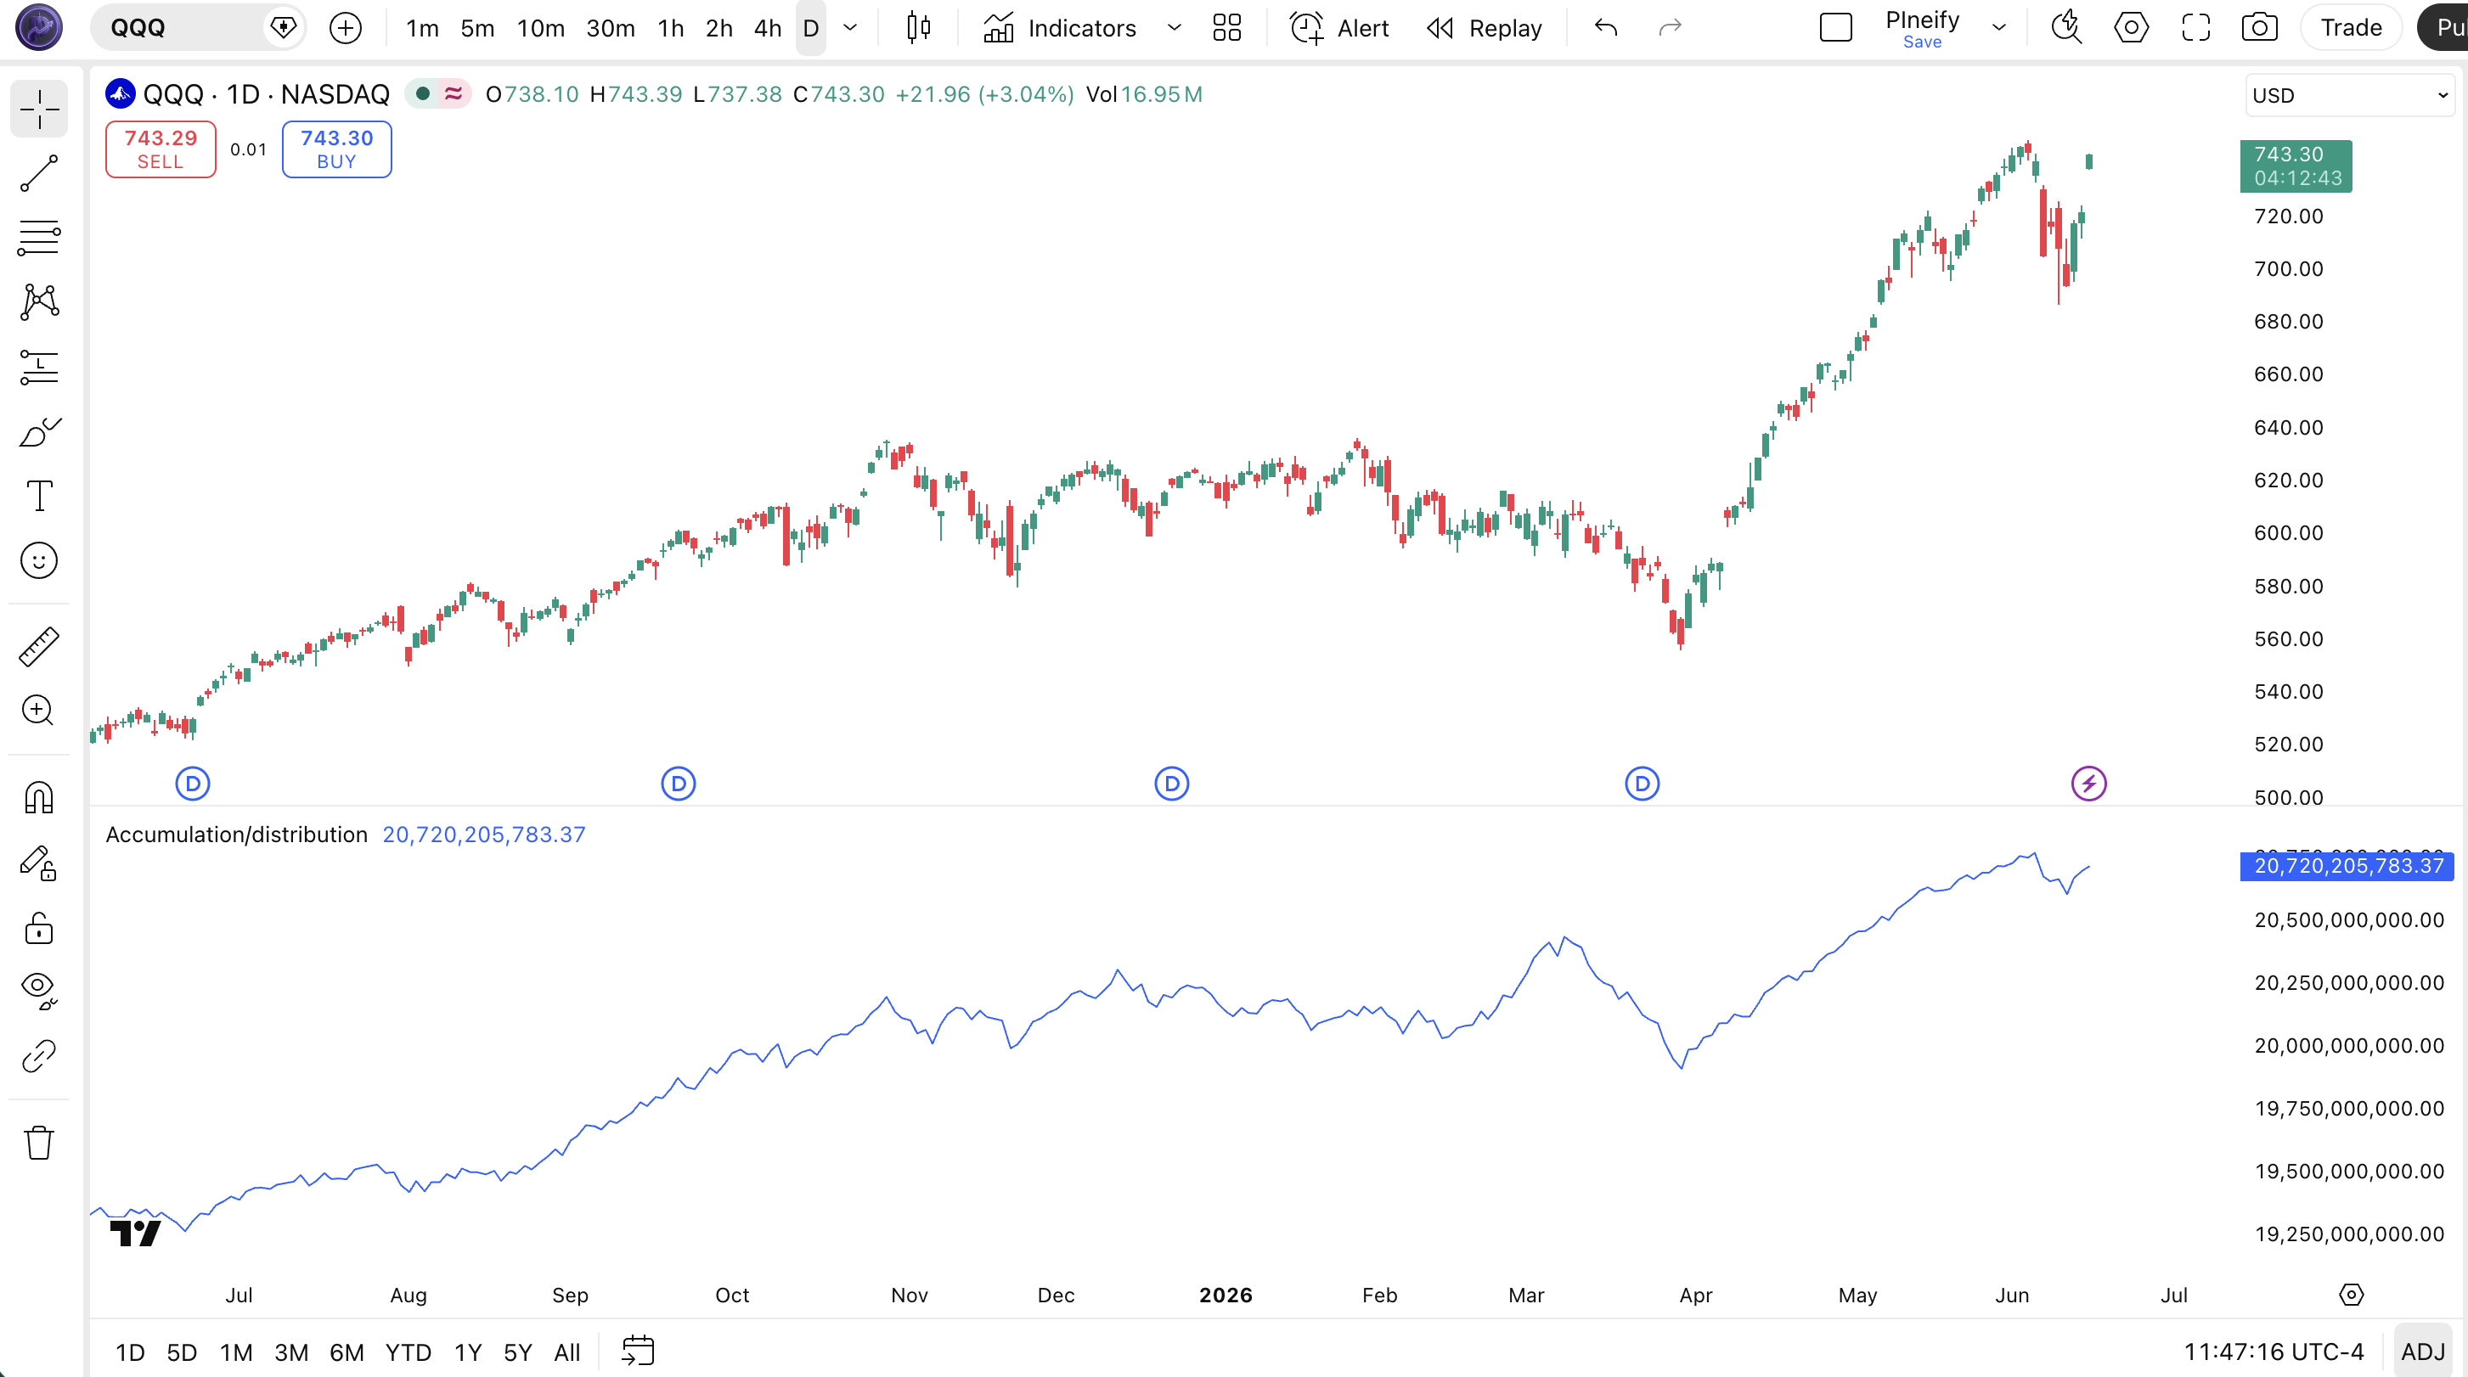Take a chart snapshot with camera

click(x=2259, y=28)
